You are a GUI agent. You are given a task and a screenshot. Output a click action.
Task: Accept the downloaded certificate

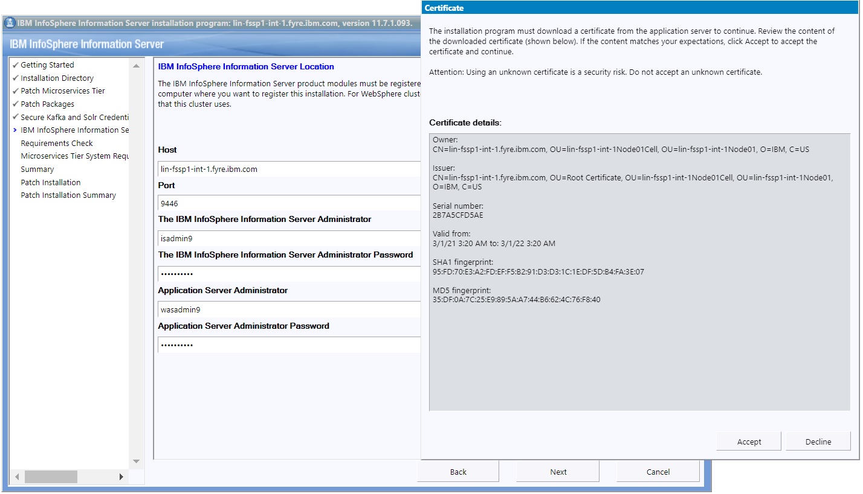749,442
